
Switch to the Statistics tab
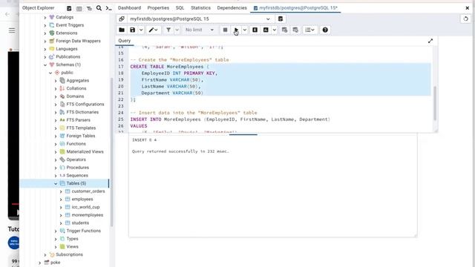pos(200,8)
